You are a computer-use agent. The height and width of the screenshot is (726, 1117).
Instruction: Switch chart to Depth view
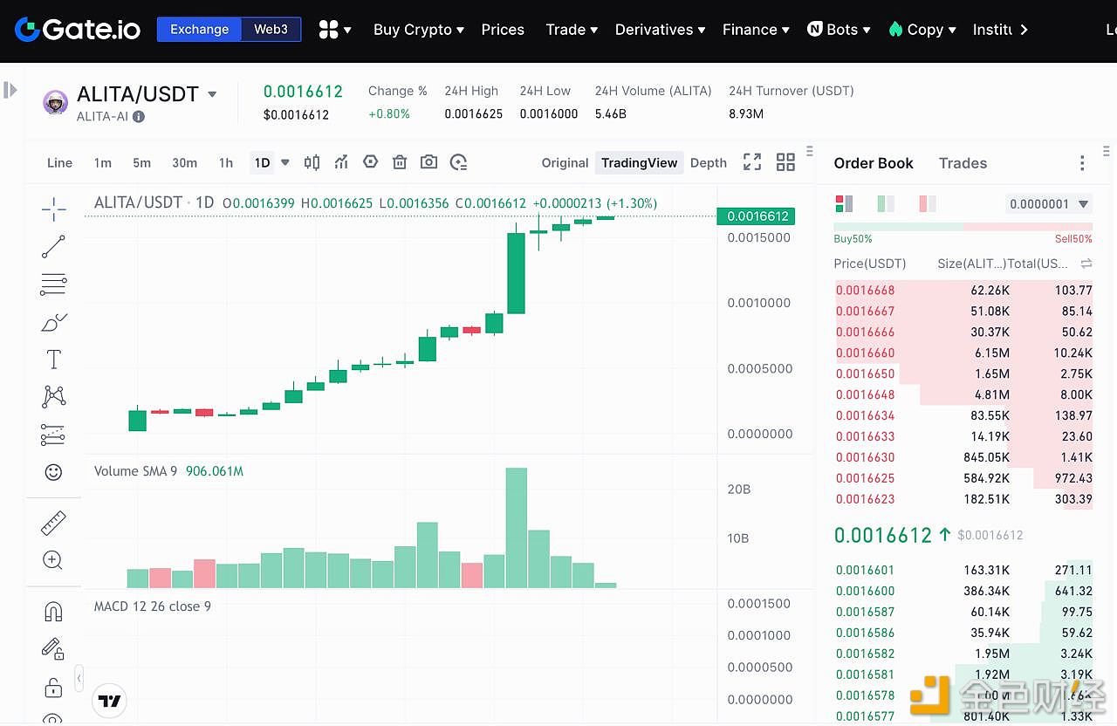709,162
